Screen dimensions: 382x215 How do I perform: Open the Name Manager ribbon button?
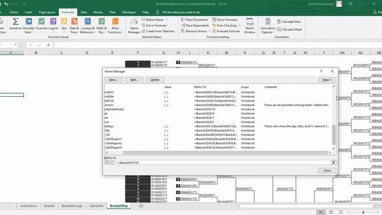[x=134, y=26]
